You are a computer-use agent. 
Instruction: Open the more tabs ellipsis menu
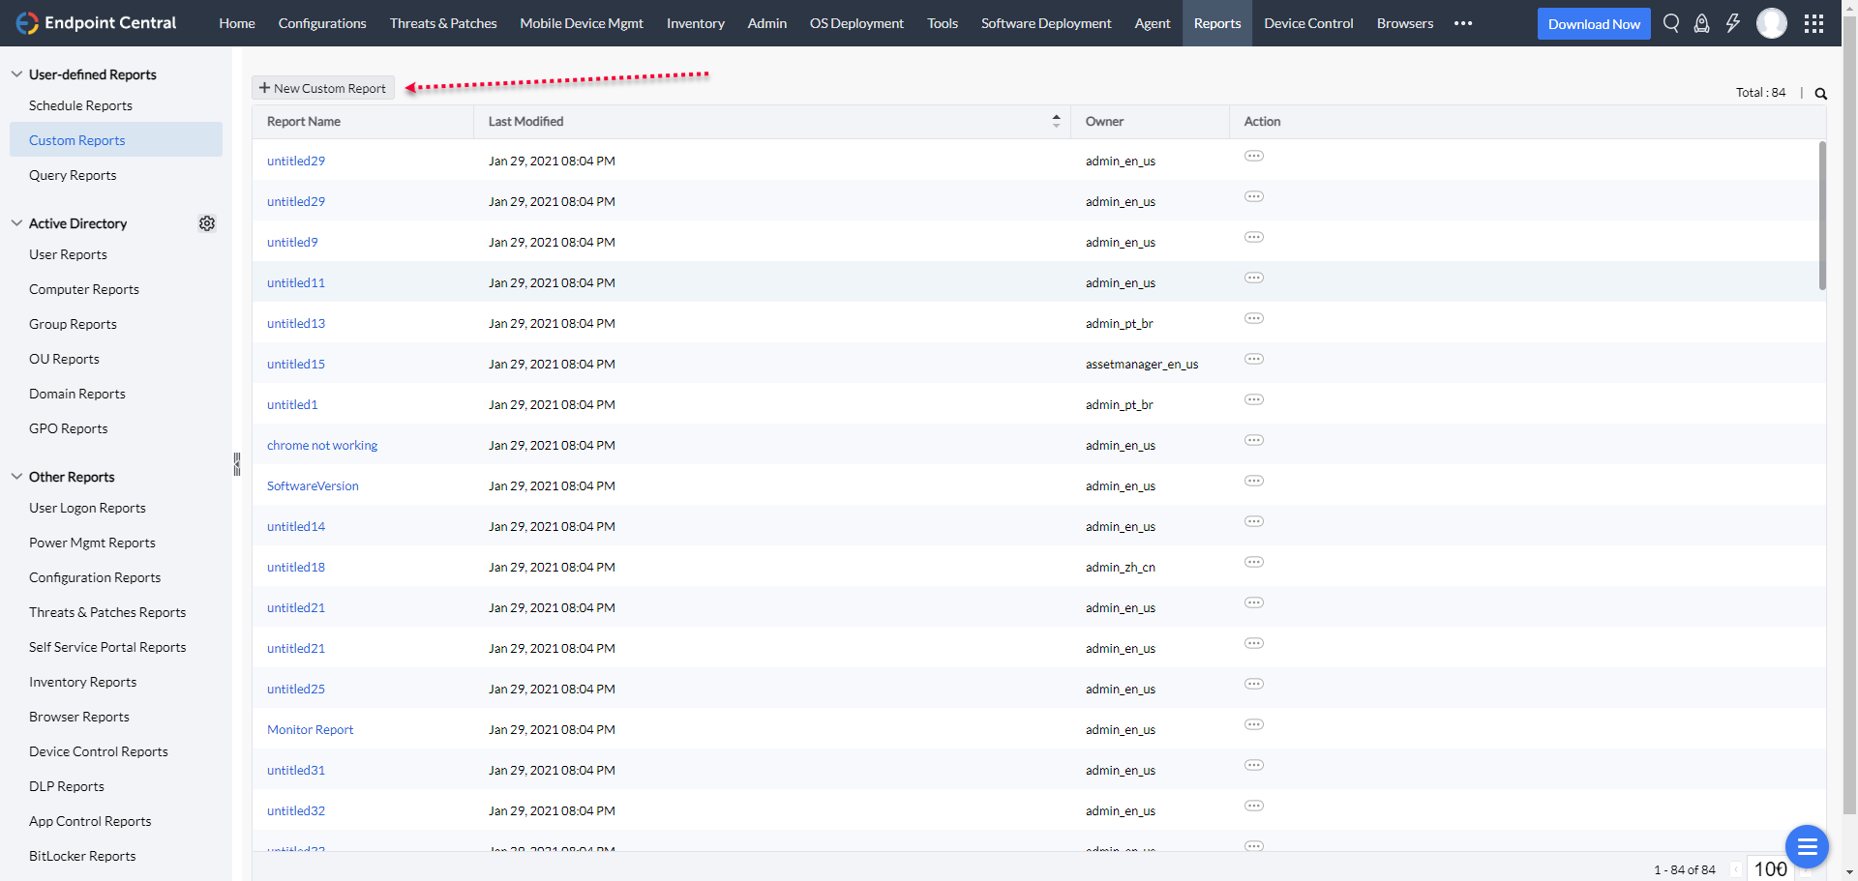(x=1463, y=23)
